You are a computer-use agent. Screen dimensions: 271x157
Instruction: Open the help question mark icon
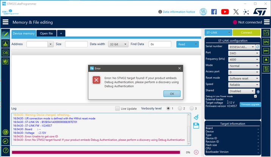(x=6, y=151)
